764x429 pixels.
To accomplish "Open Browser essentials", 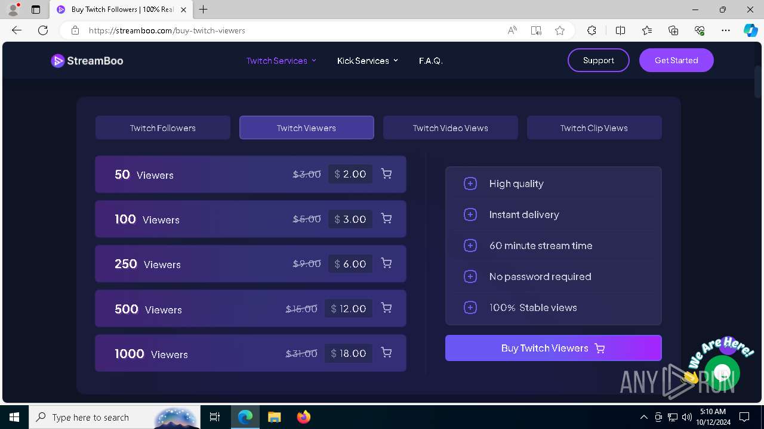I will pos(700,30).
